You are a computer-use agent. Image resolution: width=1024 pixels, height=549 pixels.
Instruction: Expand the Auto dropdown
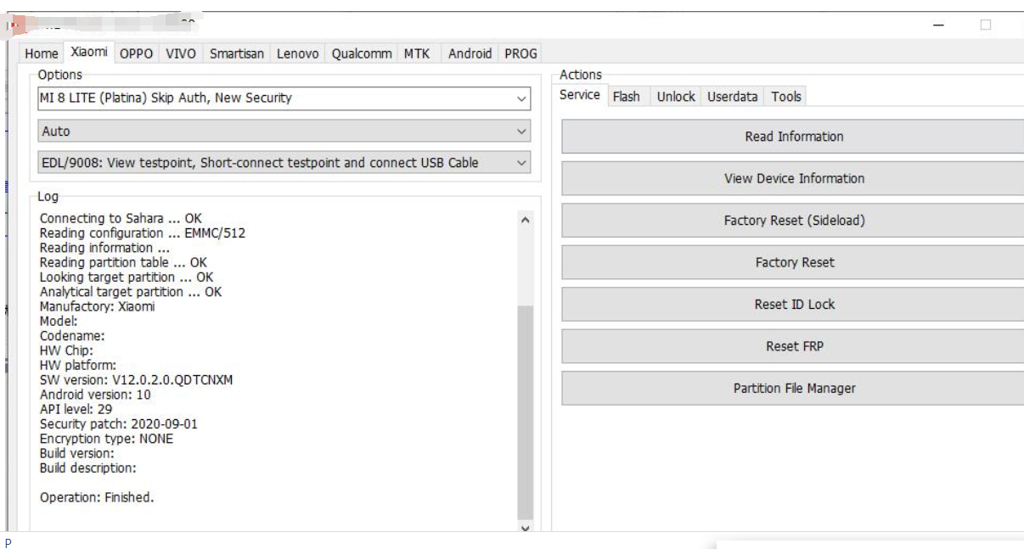point(284,132)
